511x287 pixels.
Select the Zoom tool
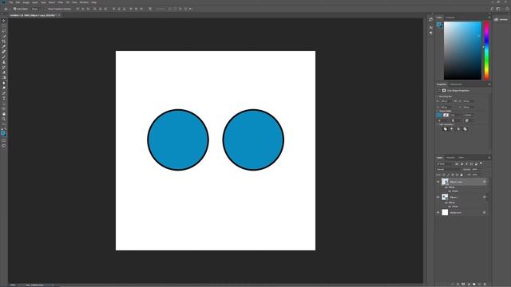4,119
